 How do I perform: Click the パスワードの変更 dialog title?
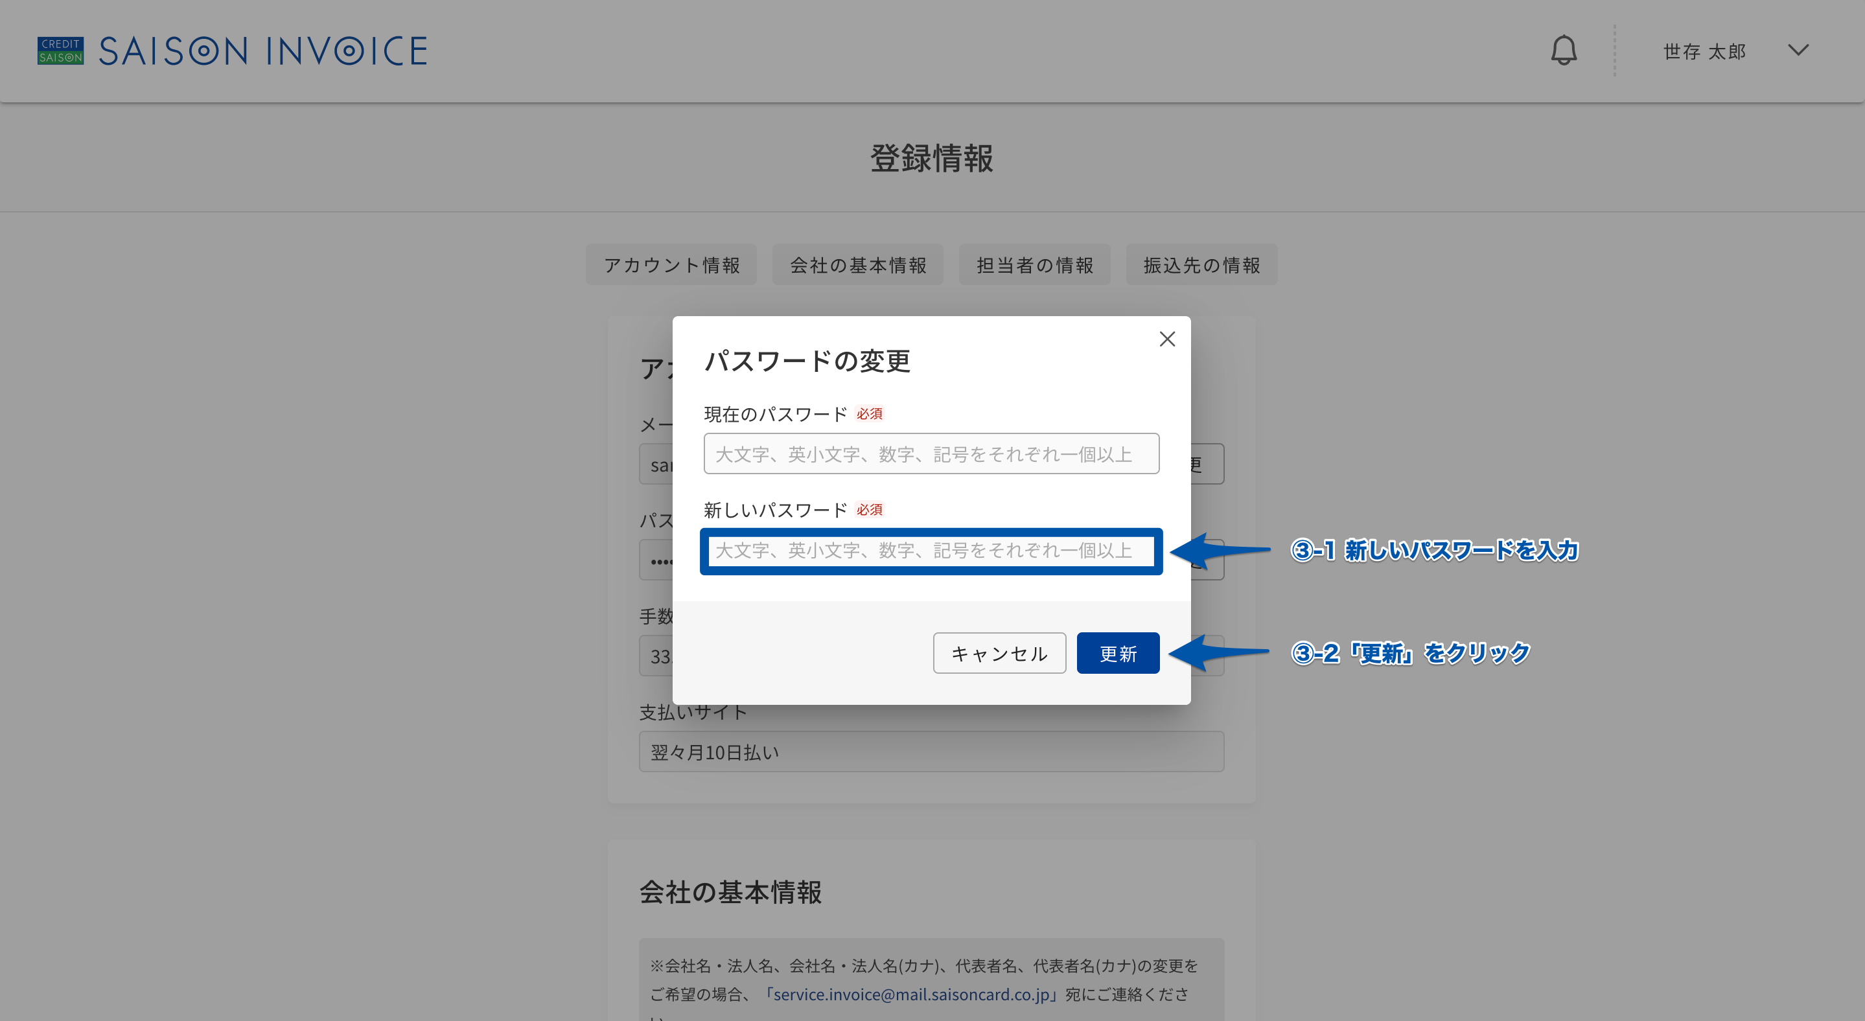pos(807,360)
